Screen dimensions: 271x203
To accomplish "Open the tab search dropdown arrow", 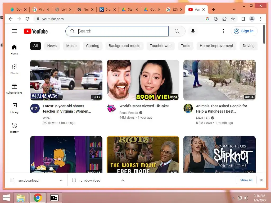I will point(234,10).
